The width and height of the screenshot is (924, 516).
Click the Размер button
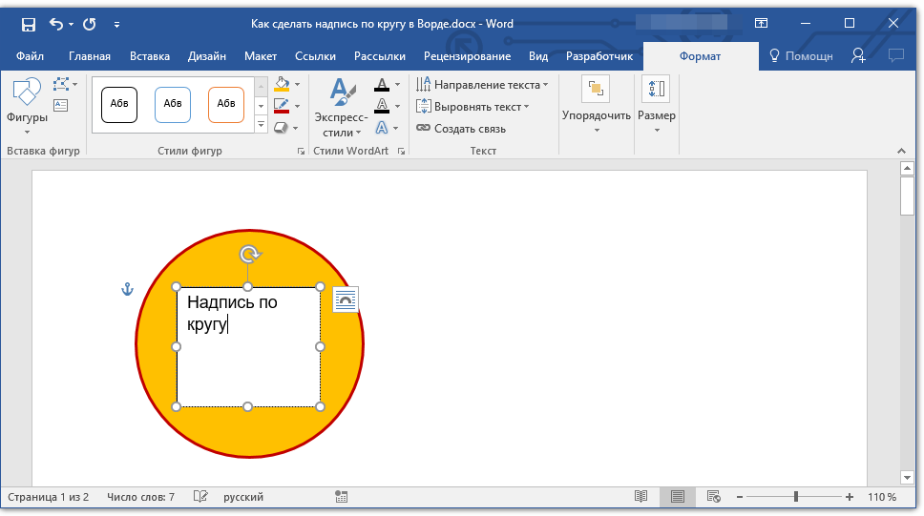coord(657,105)
